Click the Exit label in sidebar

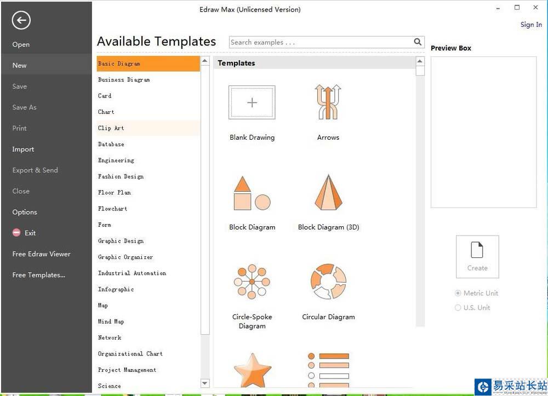click(30, 233)
